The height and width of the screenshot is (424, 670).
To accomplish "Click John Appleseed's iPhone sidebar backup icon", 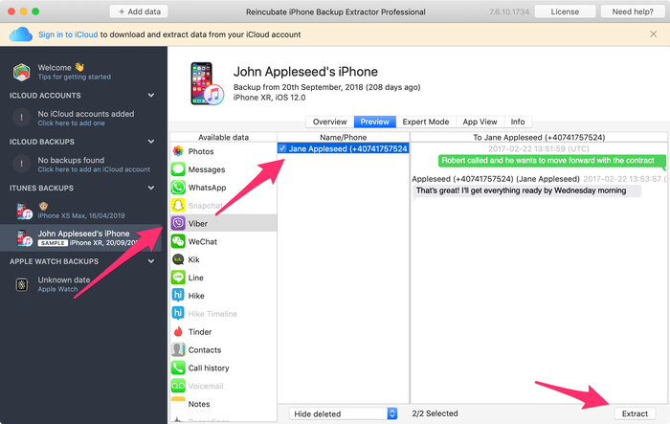I will click(x=24, y=238).
